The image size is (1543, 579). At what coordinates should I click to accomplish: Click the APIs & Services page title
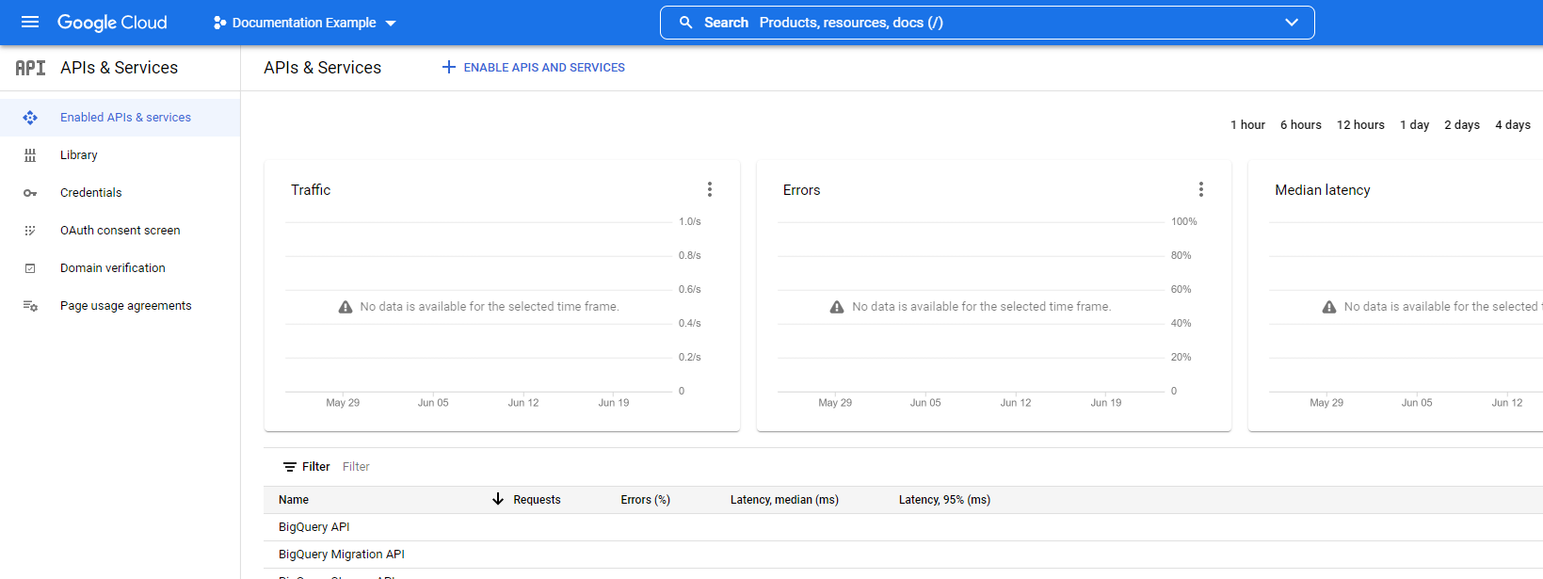click(322, 68)
